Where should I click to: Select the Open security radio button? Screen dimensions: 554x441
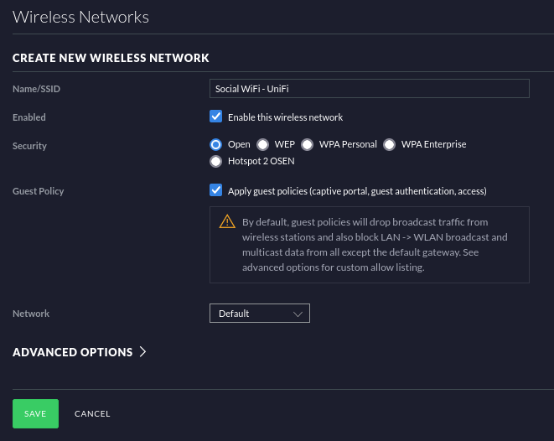click(215, 144)
